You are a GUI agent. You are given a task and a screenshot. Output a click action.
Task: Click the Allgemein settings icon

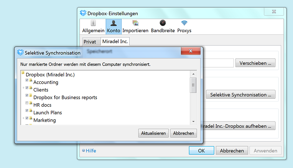pyautogui.click(x=93, y=23)
